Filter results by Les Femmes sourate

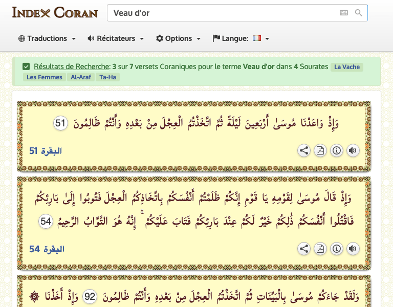pos(45,77)
